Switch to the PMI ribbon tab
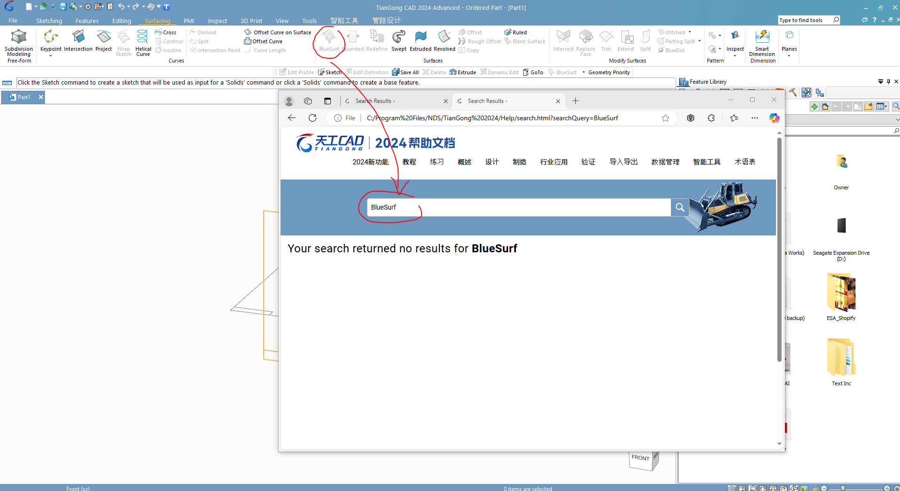The height and width of the screenshot is (491, 900). coord(189,21)
